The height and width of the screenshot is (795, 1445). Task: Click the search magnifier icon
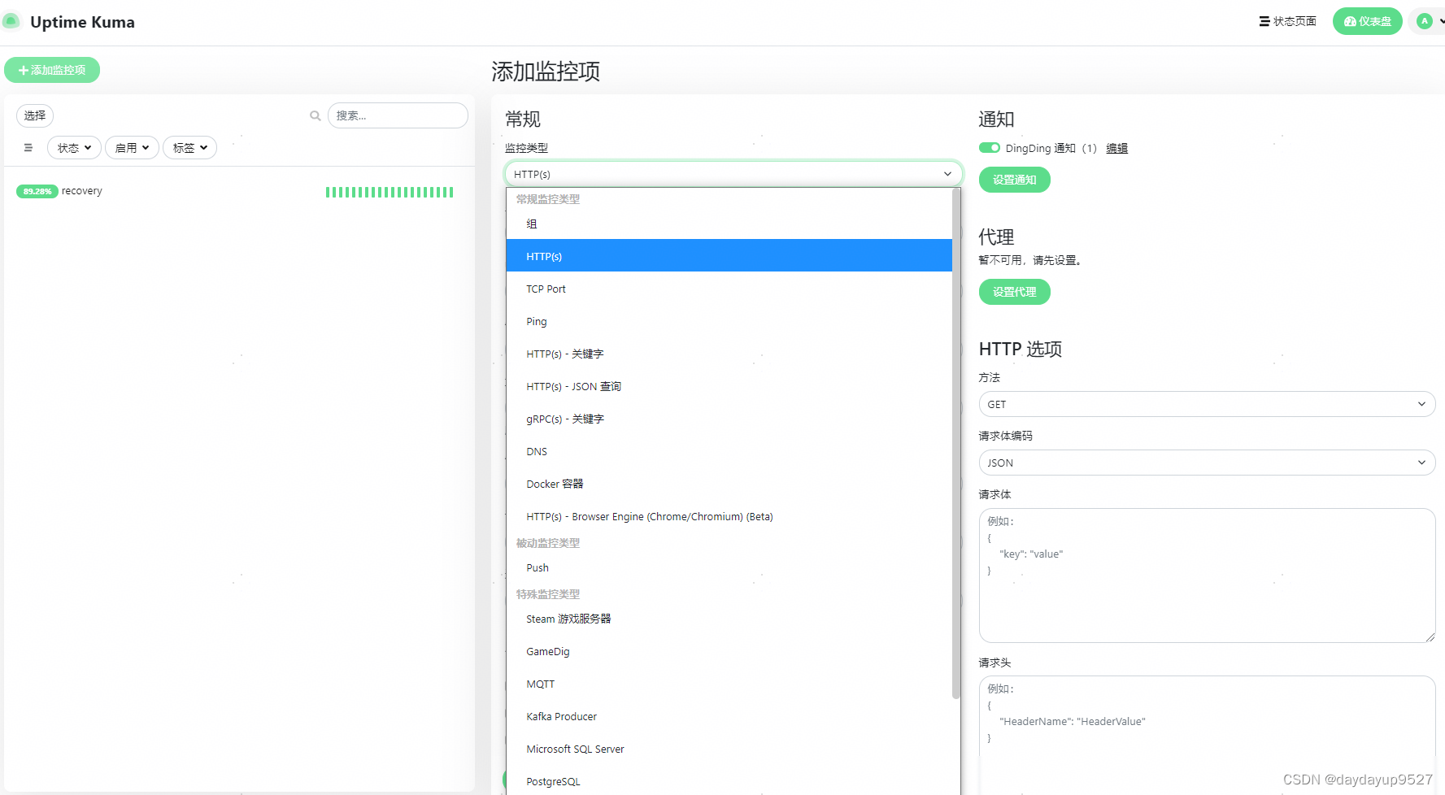[x=316, y=115]
